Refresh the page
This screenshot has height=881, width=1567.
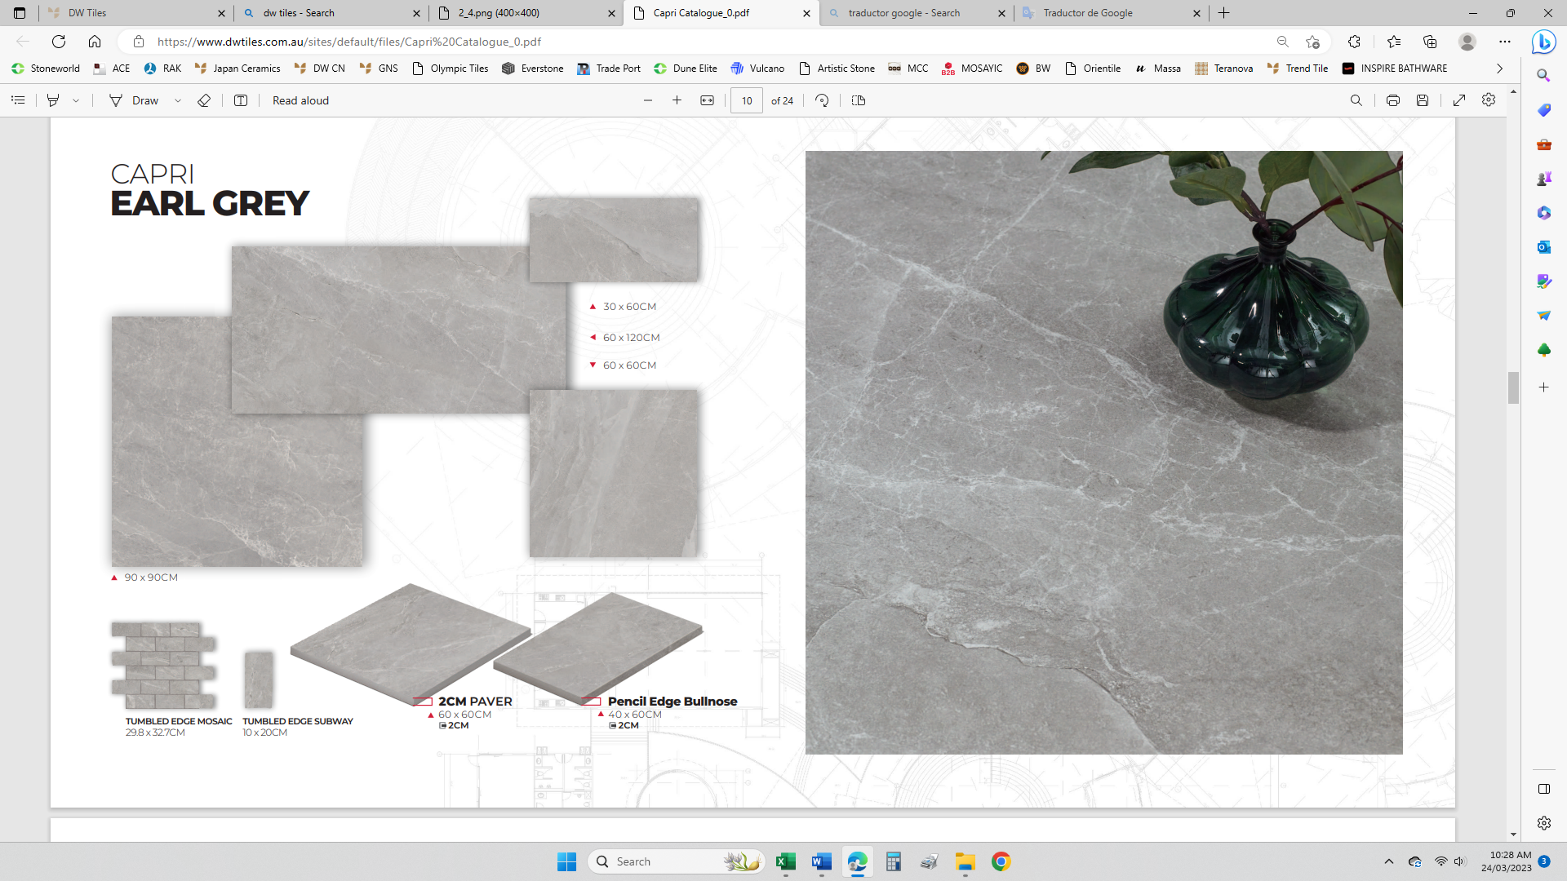coord(59,42)
